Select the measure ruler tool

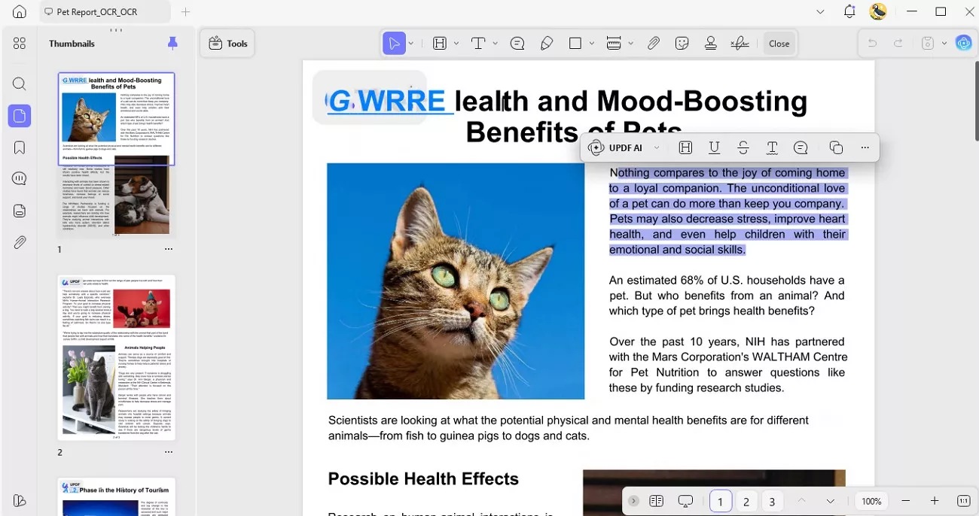click(614, 44)
